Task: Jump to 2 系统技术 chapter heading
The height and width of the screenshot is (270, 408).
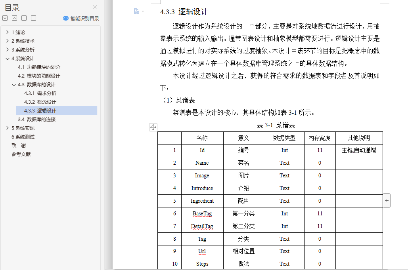Action: coord(23,41)
